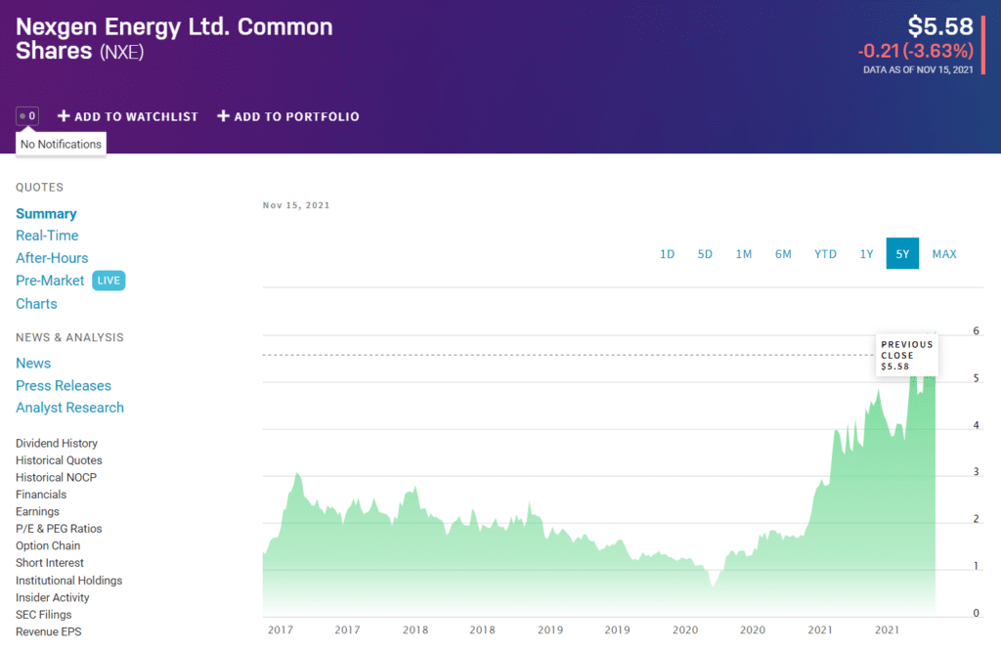Switch chart to 6M range

(x=783, y=254)
